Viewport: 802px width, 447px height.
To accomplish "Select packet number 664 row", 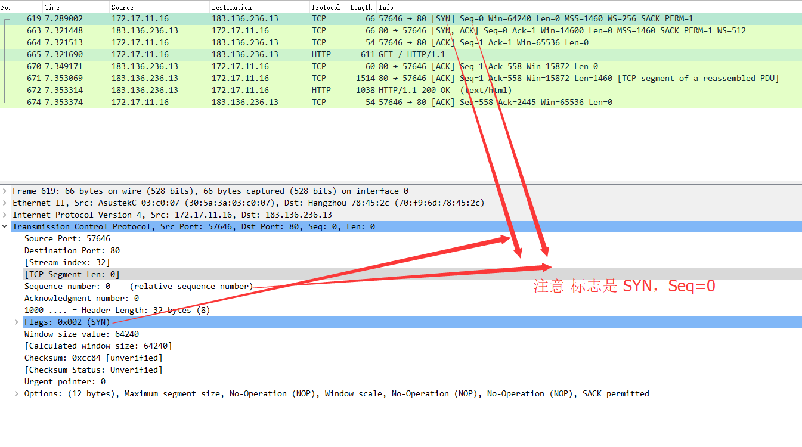I will click(x=401, y=43).
